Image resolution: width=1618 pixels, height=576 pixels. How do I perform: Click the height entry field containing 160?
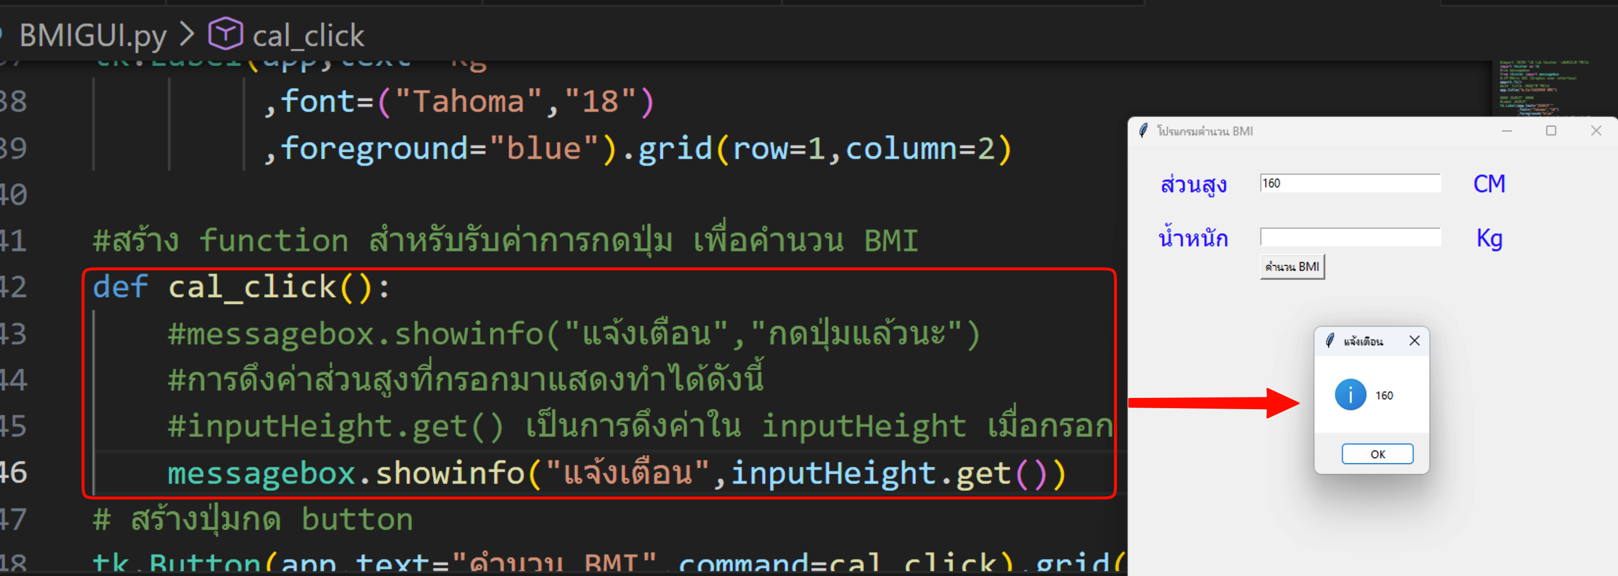coord(1350,183)
